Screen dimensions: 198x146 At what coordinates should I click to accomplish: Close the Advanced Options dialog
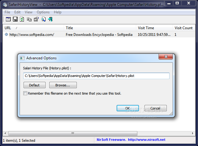tap(166, 57)
